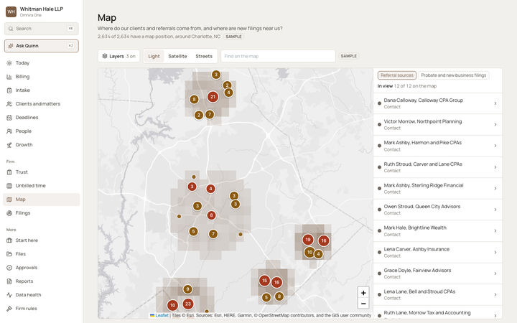Click the Data health pulse icon
This screenshot has height=323, width=517.
(x=9, y=295)
